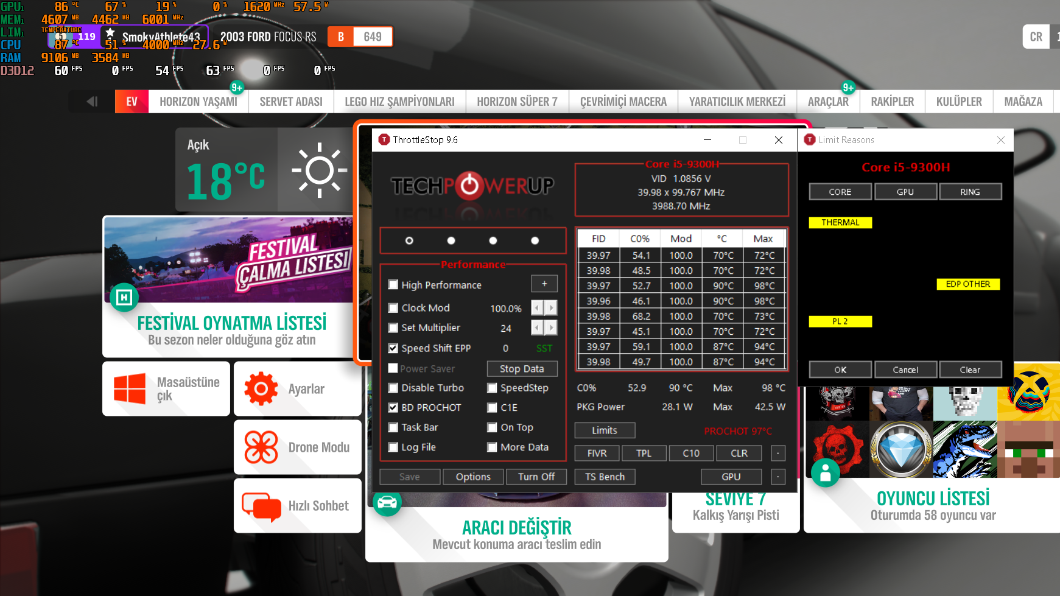The width and height of the screenshot is (1060, 596).
Task: Open the FIVR settings button
Action: point(597,453)
